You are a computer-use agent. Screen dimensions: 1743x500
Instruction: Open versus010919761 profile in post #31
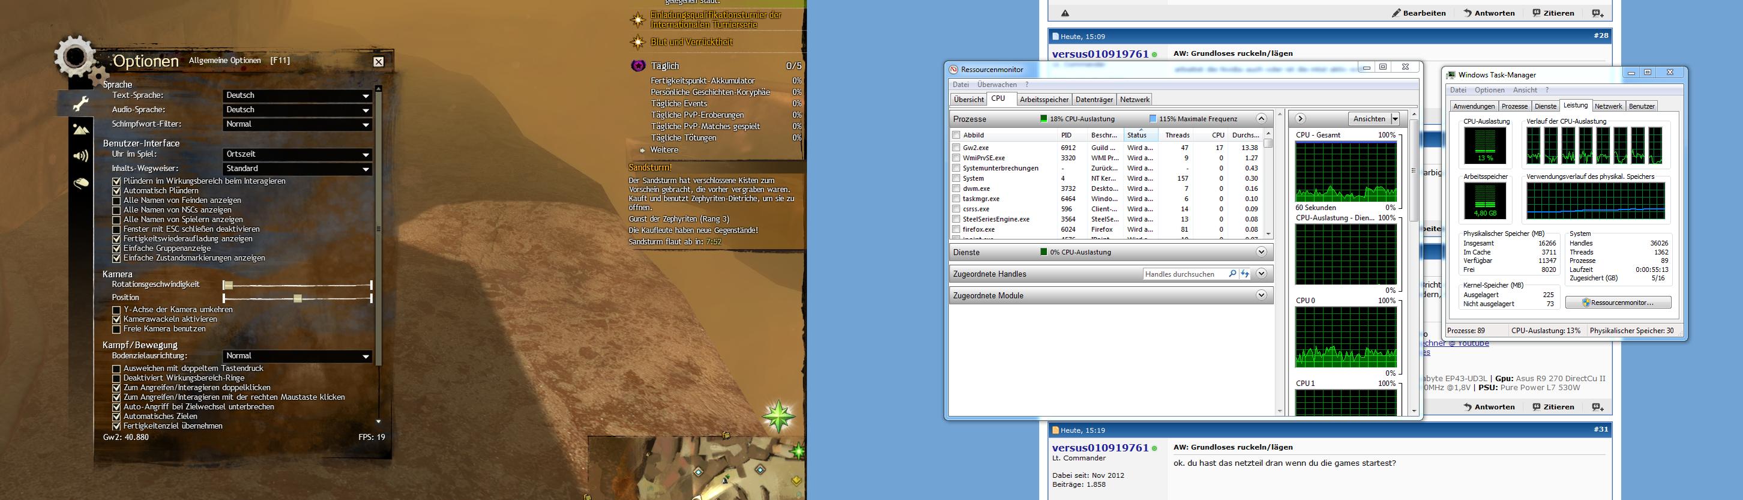pos(1100,448)
